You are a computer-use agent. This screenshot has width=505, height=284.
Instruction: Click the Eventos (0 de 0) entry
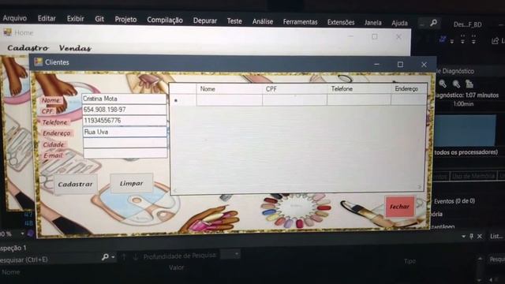click(x=454, y=201)
